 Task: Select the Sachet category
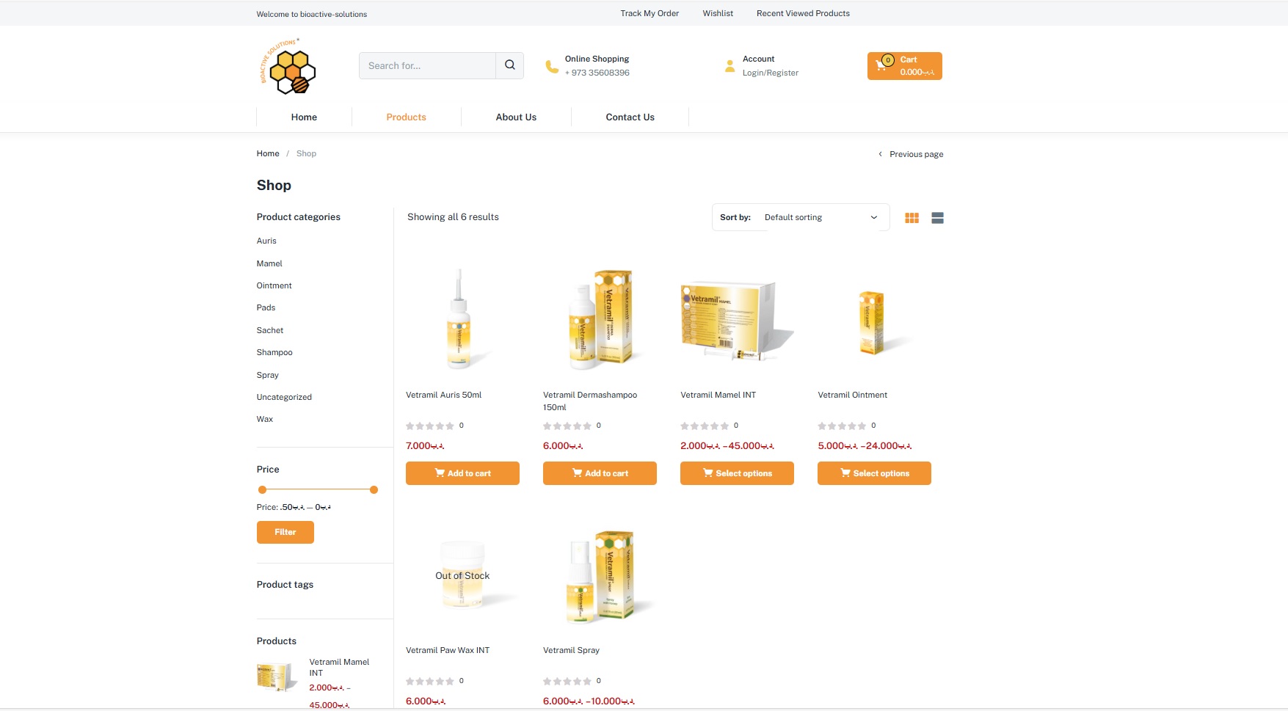tap(269, 330)
